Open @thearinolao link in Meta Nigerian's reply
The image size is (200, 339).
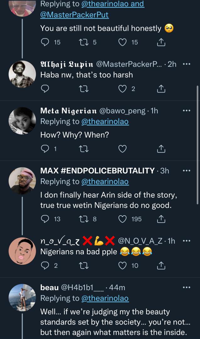point(105,121)
